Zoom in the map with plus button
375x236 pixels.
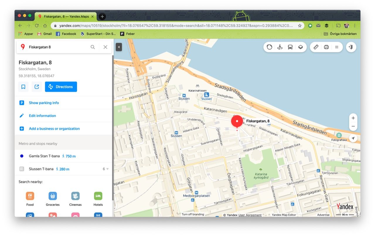[x=353, y=118]
